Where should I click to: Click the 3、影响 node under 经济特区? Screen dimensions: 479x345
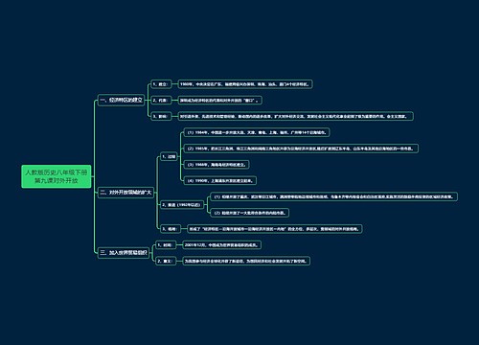(161, 116)
